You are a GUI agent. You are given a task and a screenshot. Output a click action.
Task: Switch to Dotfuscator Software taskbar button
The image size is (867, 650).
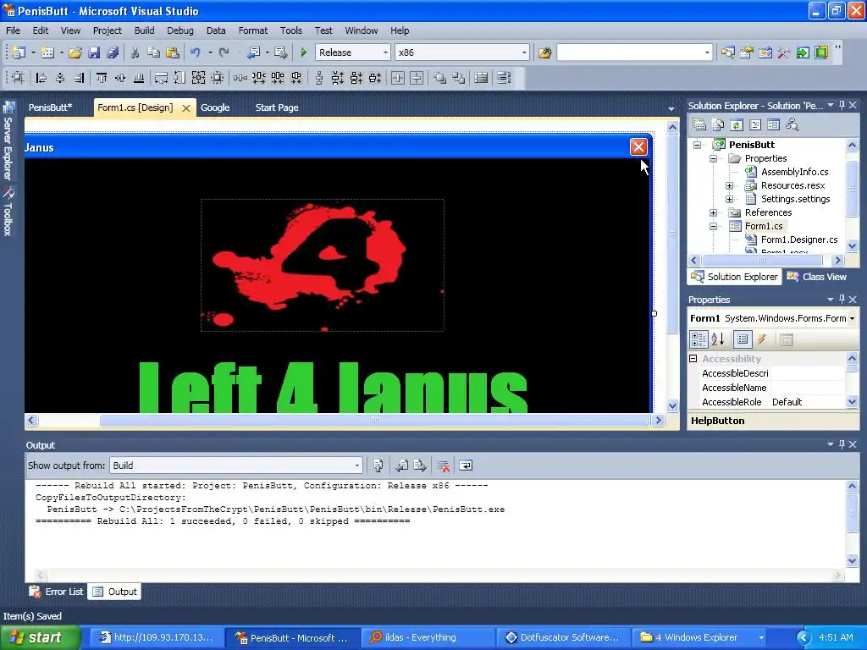pos(562,637)
